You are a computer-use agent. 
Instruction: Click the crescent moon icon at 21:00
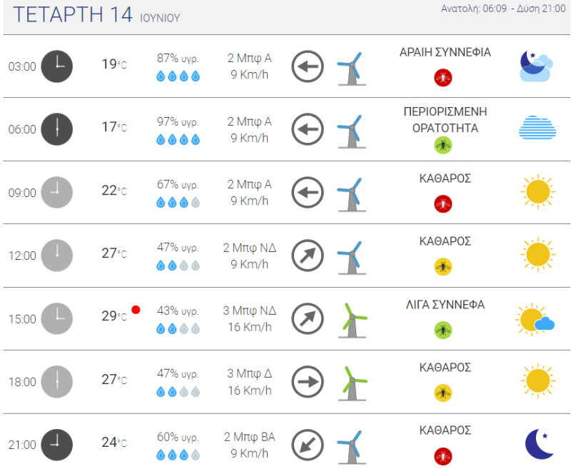pos(539,444)
